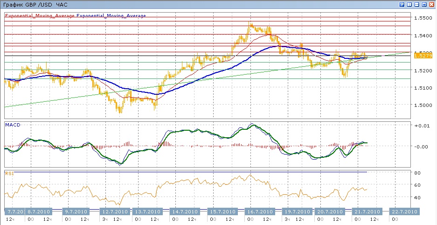Jump to the 14.7.2010 date marker
The image size is (437, 225).
coord(186,211)
